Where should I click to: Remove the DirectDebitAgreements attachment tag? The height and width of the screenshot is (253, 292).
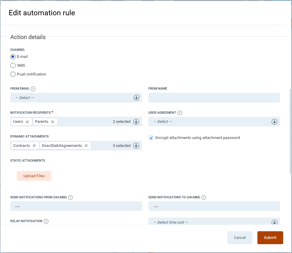click(x=86, y=146)
